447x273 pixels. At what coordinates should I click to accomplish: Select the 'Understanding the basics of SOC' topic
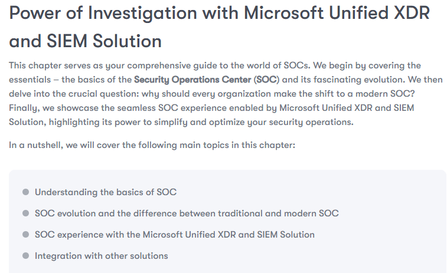[x=106, y=192]
